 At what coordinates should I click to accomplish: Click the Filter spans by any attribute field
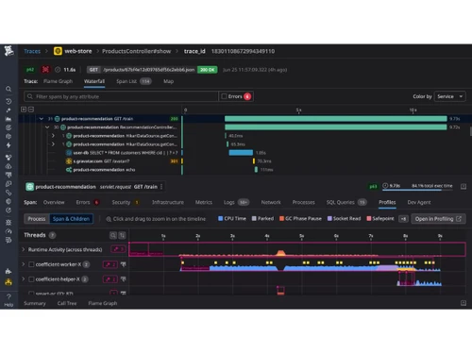[x=121, y=96]
